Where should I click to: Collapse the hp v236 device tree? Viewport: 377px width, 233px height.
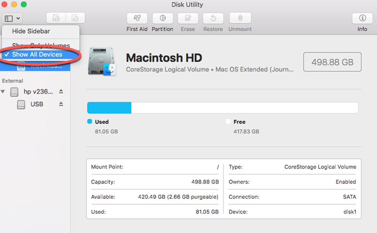[x=3, y=91]
